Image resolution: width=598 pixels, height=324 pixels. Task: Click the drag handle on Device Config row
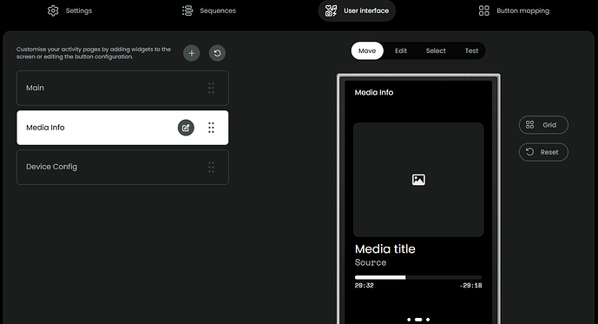tap(211, 167)
